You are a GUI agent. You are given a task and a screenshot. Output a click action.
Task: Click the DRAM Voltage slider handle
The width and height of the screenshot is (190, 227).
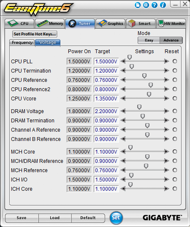pyautogui.click(x=139, y=107)
